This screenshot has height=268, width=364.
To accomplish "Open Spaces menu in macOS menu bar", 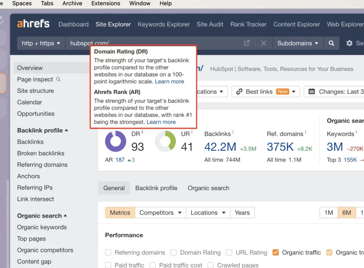I will (x=22, y=3).
